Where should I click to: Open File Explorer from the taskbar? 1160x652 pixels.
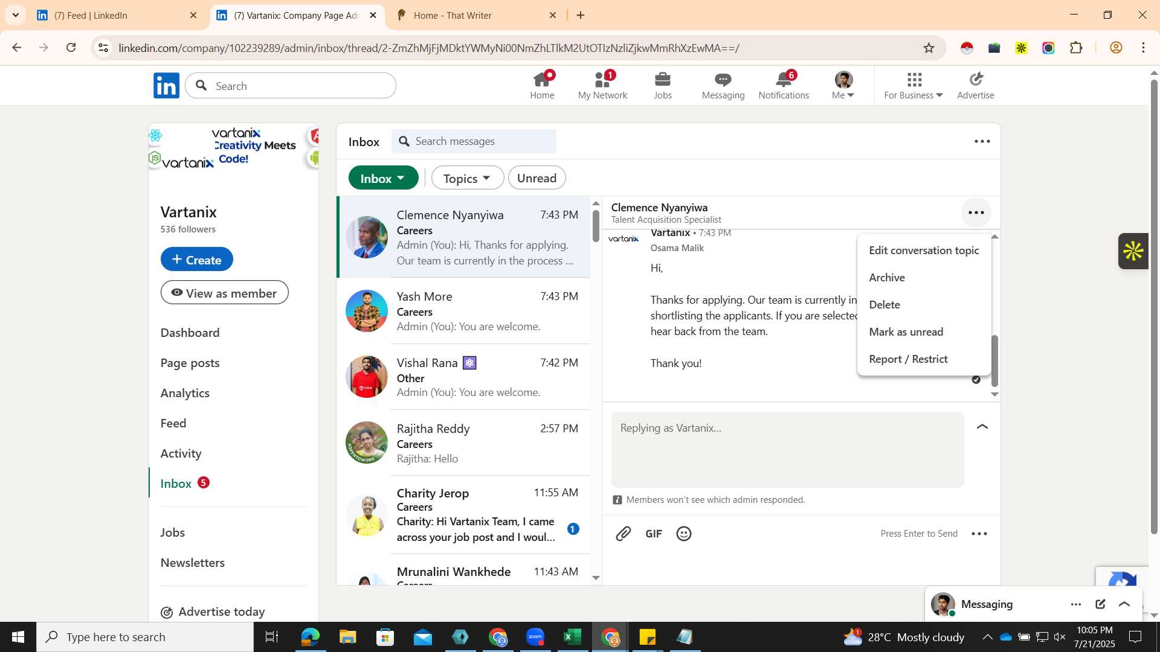347,637
